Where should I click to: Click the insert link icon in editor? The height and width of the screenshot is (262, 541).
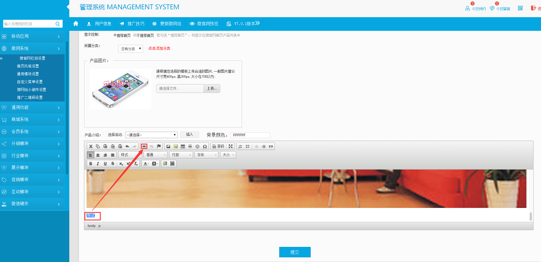pyautogui.click(x=144, y=146)
